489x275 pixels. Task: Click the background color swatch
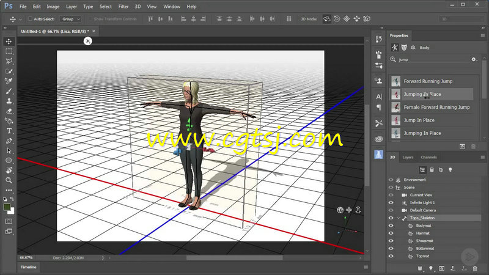pos(12,212)
